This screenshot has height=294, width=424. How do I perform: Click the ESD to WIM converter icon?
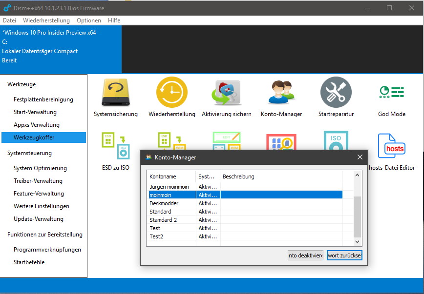point(172,140)
